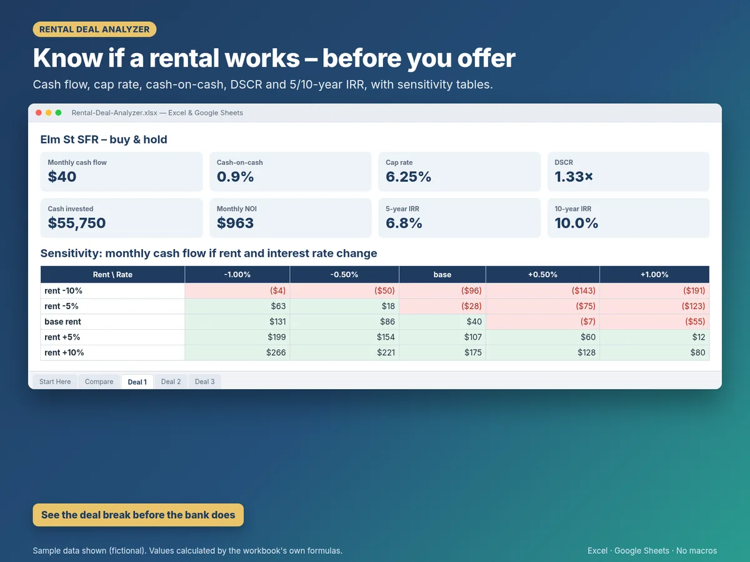Click the 'Sample data shown (fictional)' footnote
This screenshot has width=750, height=562.
tap(187, 551)
